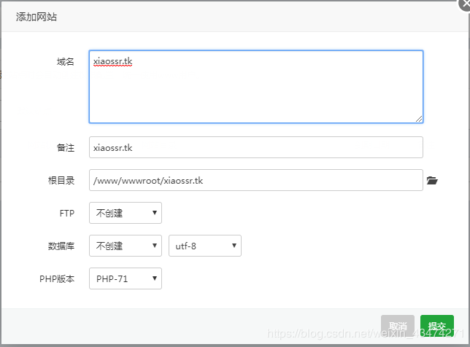Edit the 根目录 path field
This screenshot has width=470, height=347.
(256, 180)
